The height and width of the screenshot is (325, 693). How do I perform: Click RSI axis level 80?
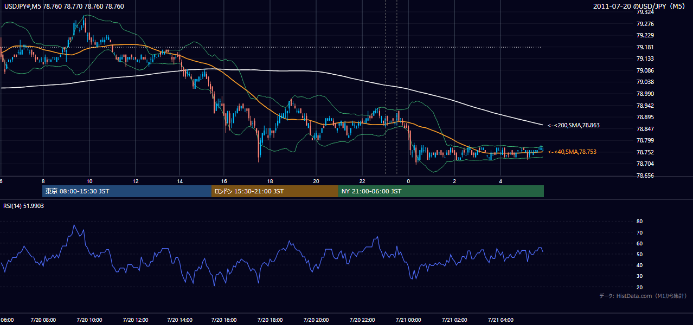(639, 222)
